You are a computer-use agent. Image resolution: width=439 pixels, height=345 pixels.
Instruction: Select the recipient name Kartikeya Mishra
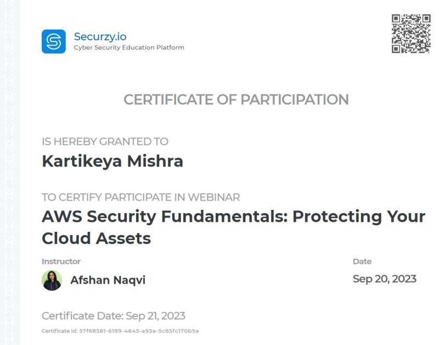click(x=112, y=162)
